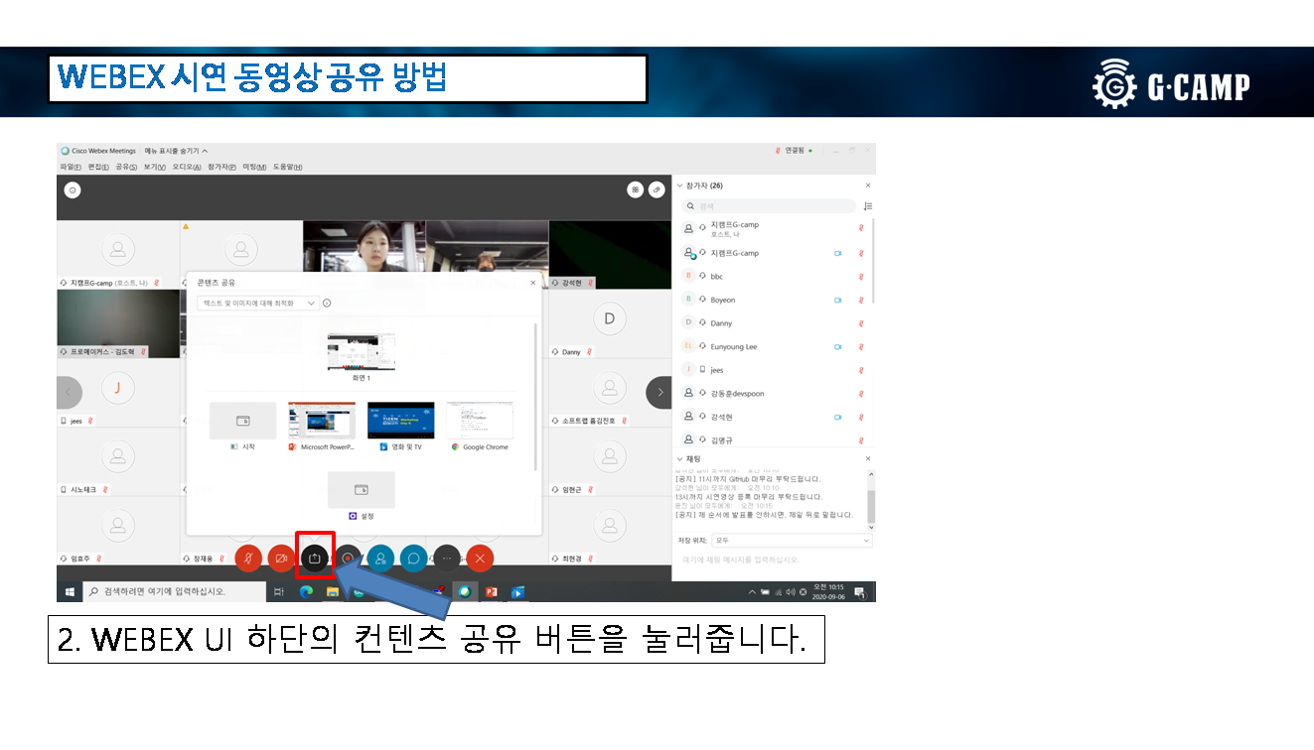Click the participant search field

770,206
